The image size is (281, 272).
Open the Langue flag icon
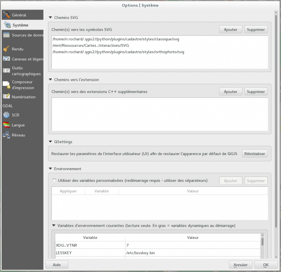[x=6, y=125]
